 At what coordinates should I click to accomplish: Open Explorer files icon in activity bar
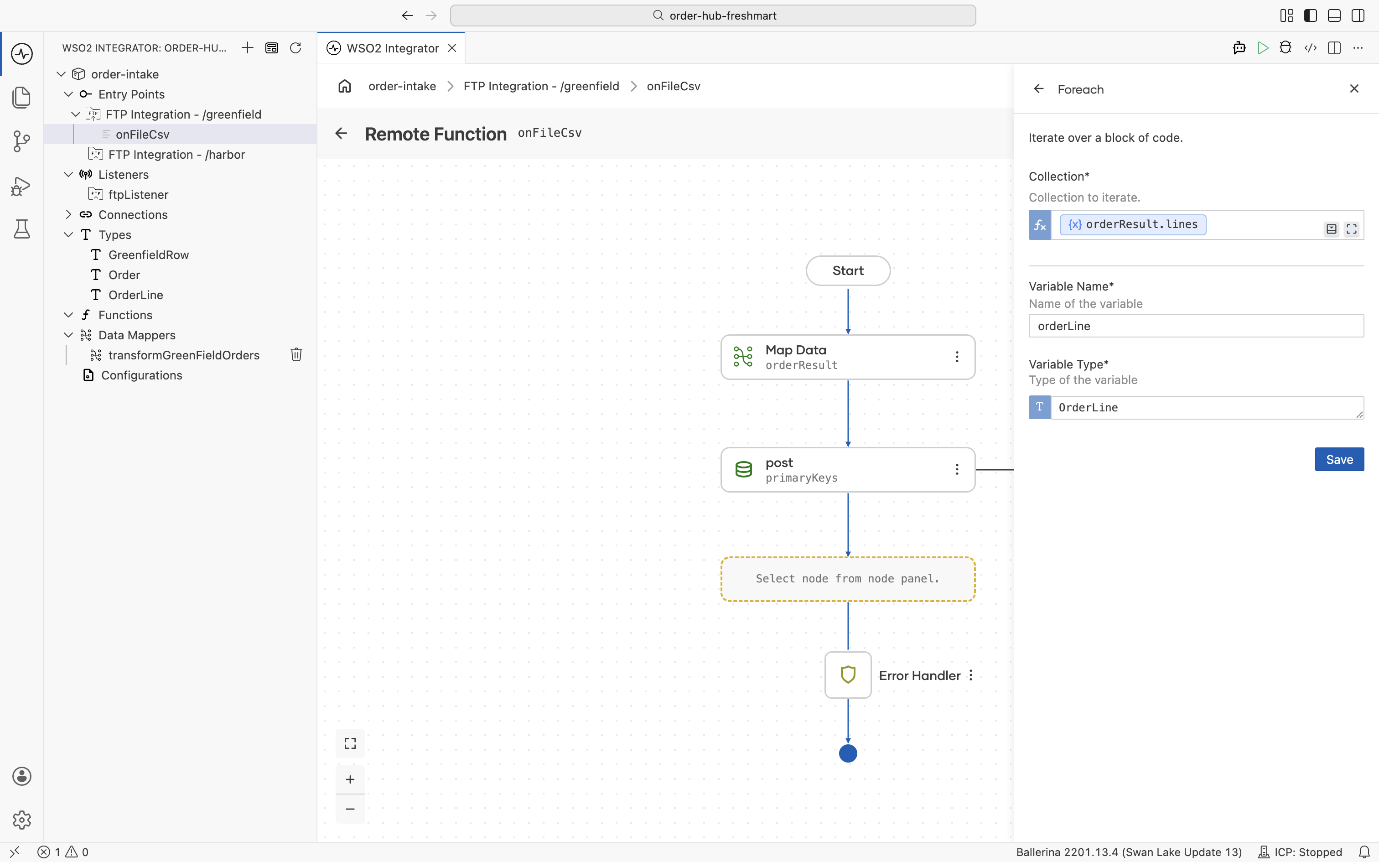[x=21, y=98]
